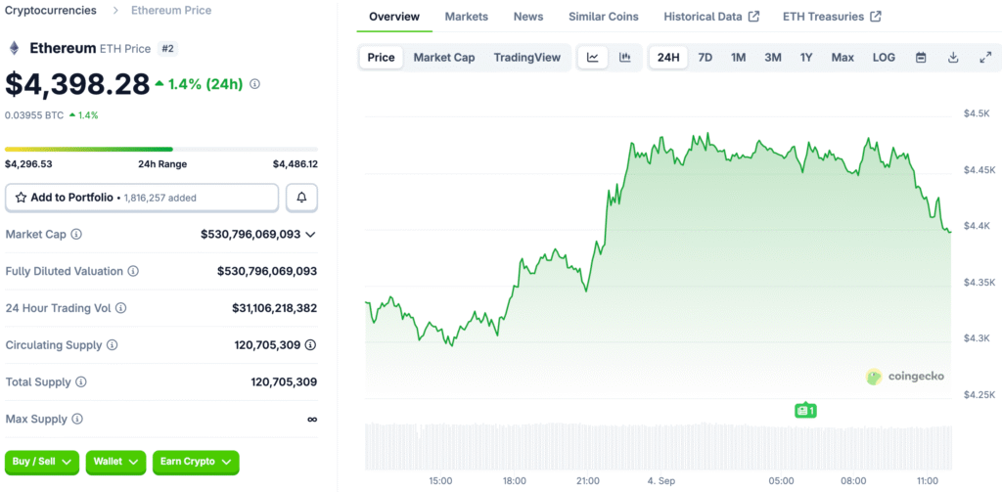The height and width of the screenshot is (492, 1002).
Task: Switch chart to line view icon
Action: tap(593, 58)
